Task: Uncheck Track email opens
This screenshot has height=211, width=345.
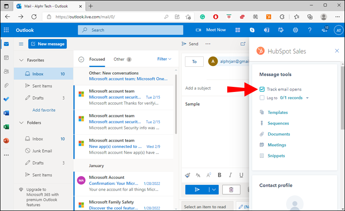Action: tap(262, 89)
